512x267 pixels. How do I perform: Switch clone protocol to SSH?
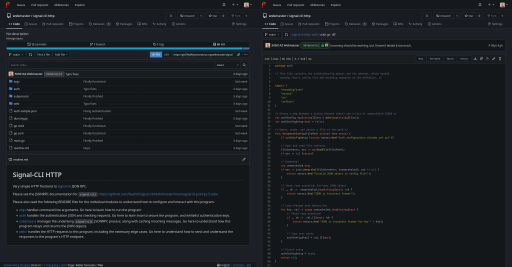[x=166, y=54]
